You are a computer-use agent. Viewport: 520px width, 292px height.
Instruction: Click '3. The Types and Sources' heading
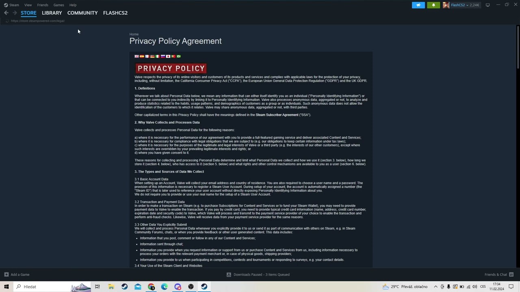point(169,172)
